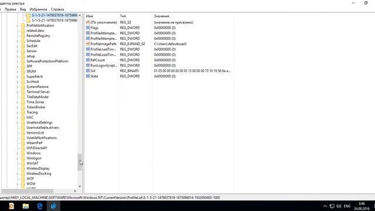Click the network icon in system tray

click(332, 206)
